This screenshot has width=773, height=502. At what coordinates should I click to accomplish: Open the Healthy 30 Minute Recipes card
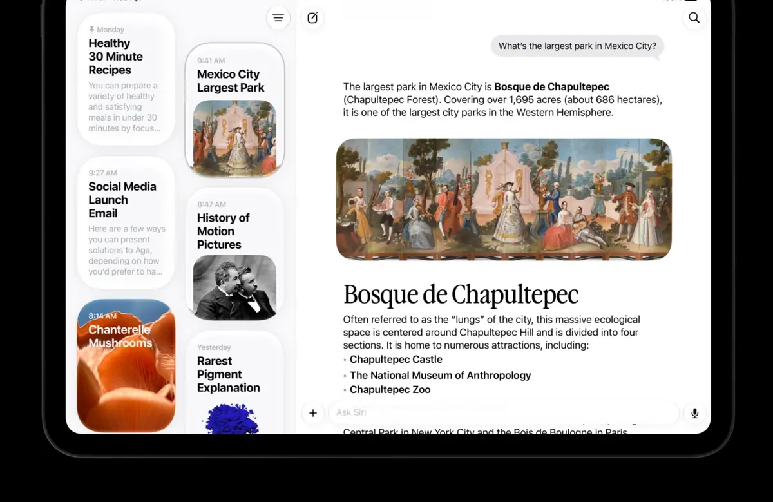click(x=126, y=79)
